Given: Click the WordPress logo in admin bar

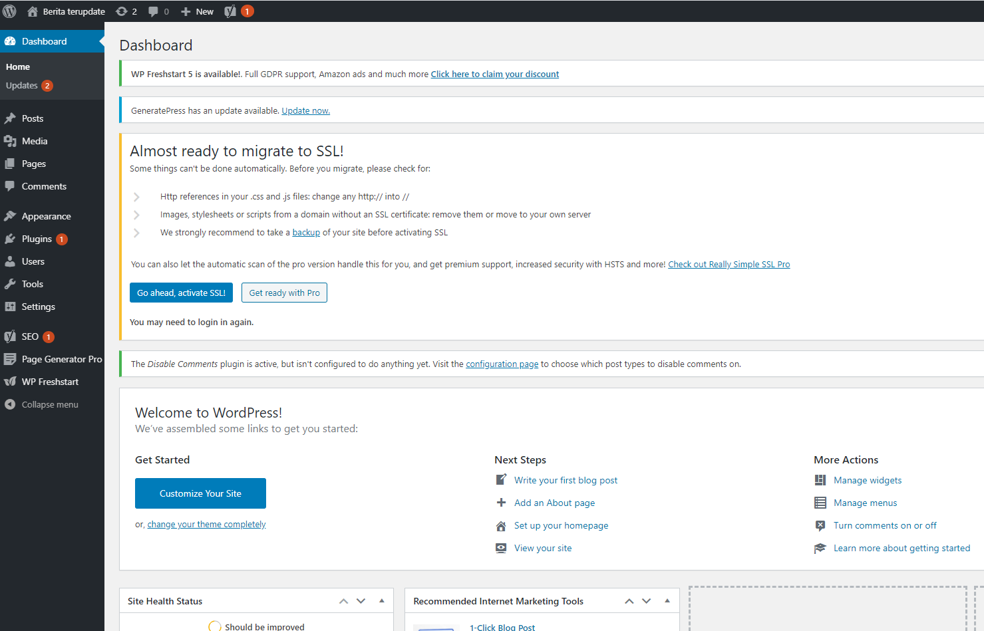Looking at the screenshot, I should (10, 11).
